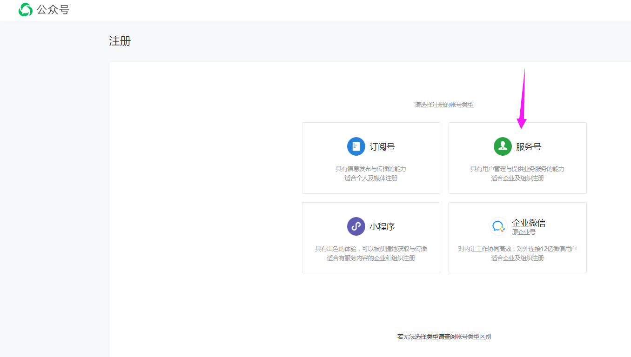Screen dimensions: 631x357
Task: Click the text 适合有服务内容的企业和组织注册
Action: [x=371, y=258]
